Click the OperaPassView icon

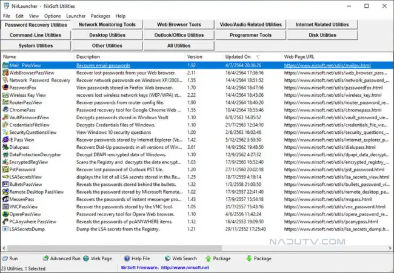tap(5, 214)
